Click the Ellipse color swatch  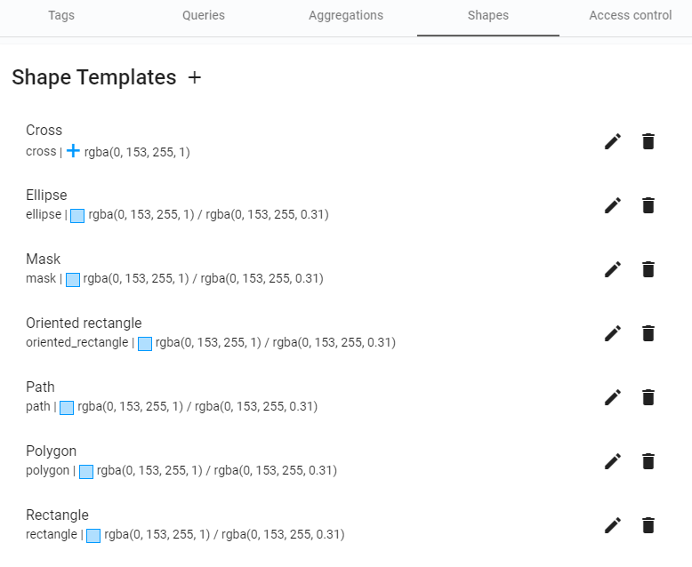coord(77,215)
